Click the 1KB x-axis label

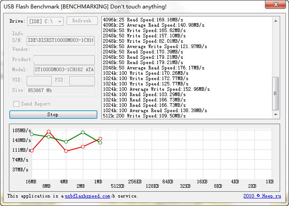(x=269, y=182)
